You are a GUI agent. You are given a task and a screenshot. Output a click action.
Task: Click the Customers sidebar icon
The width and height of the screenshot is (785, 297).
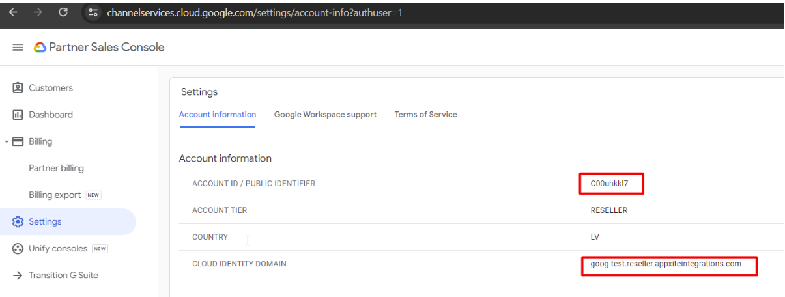tap(18, 88)
